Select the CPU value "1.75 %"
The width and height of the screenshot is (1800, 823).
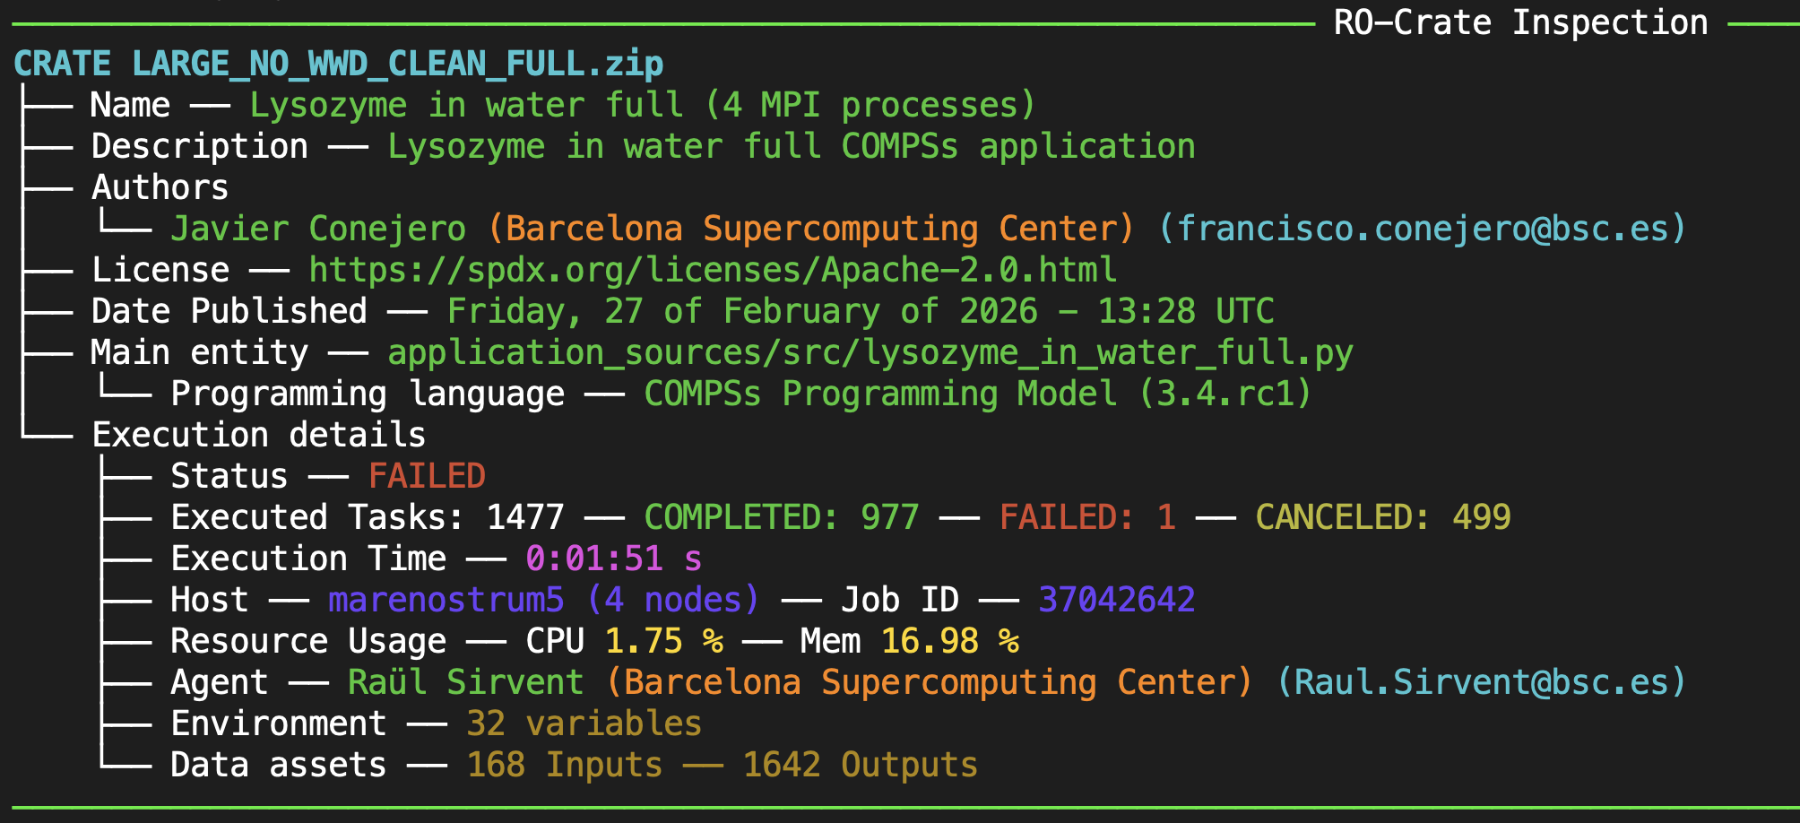coord(663,641)
